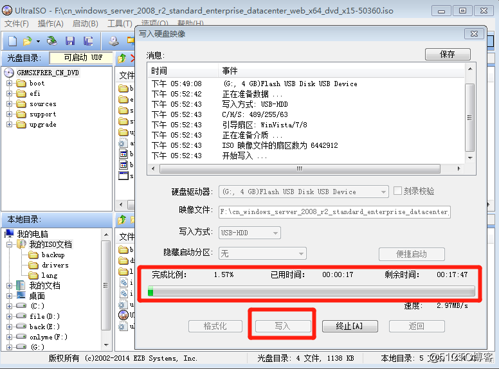Click the Open file folder toolbar icon
Image resolution: width=499 pixels, height=369 pixels.
[x=27, y=41]
